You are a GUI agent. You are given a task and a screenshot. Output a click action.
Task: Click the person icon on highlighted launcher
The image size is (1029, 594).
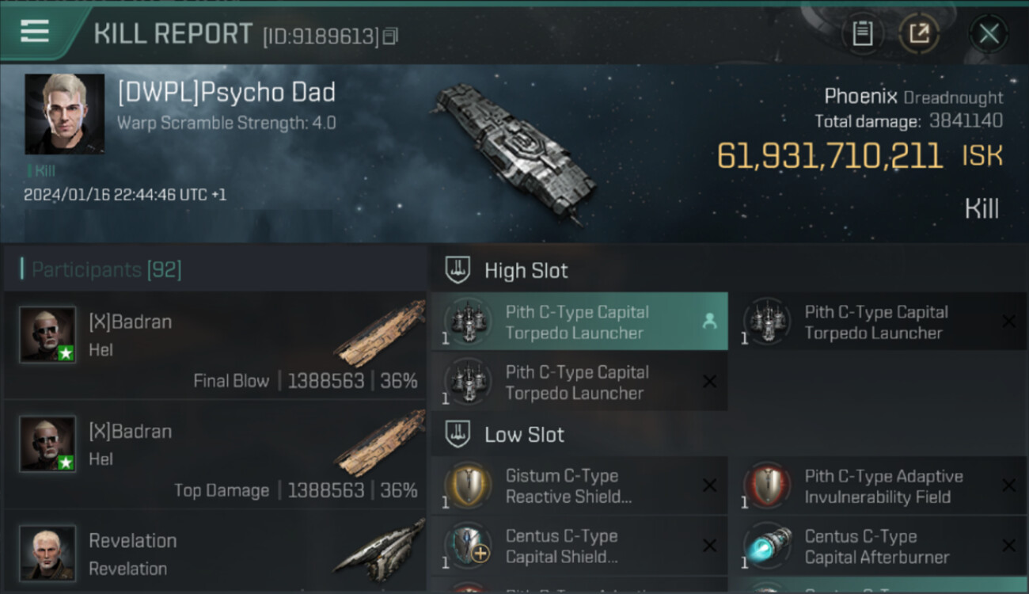click(709, 321)
